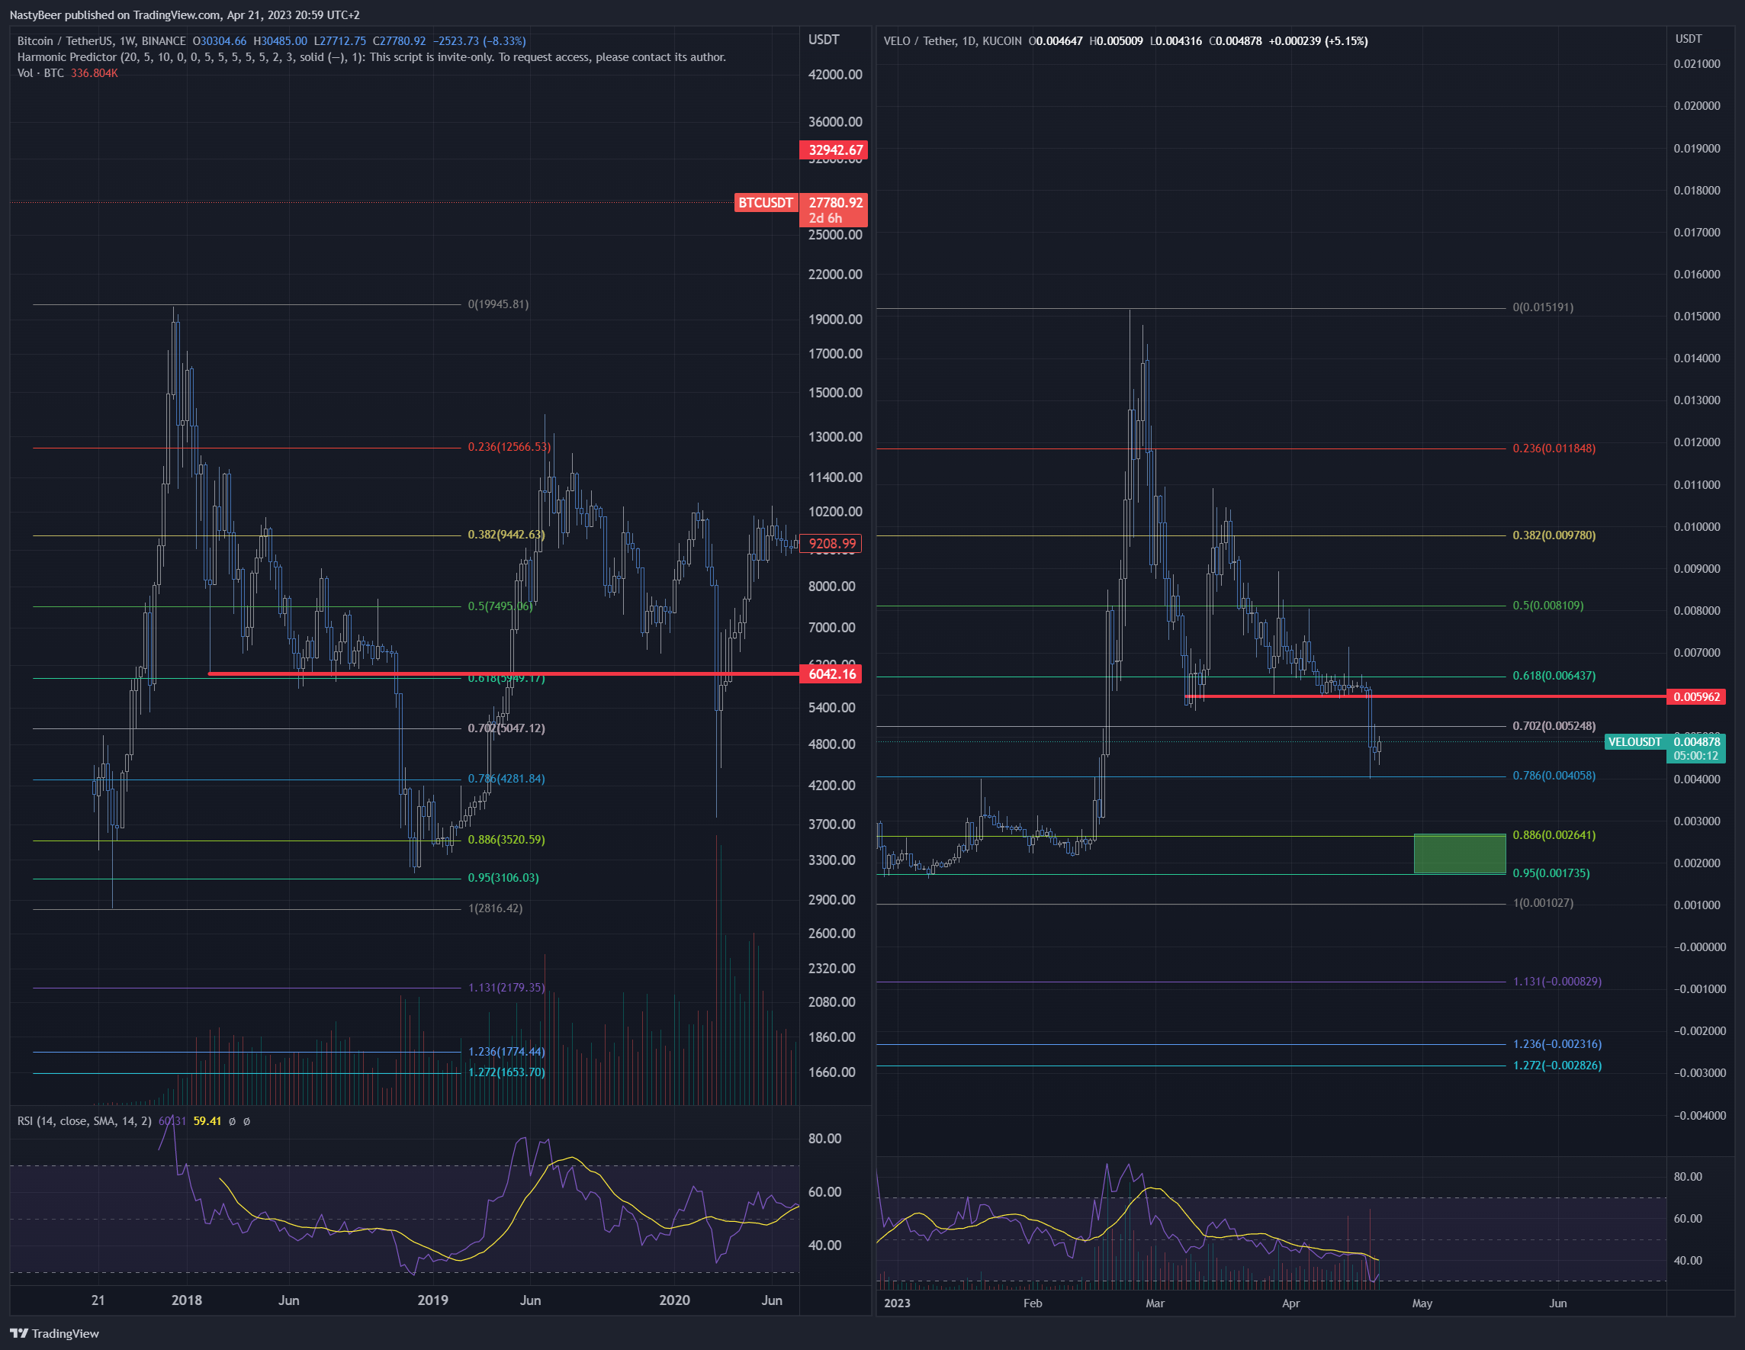Click the 42000.00 price axis value
The height and width of the screenshot is (1350, 1745).
(835, 74)
